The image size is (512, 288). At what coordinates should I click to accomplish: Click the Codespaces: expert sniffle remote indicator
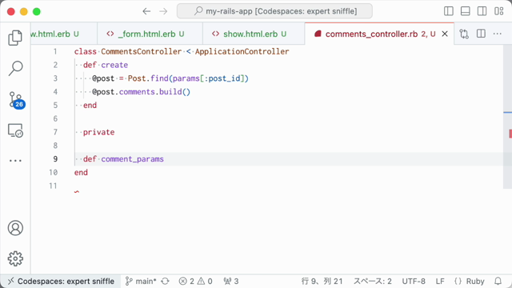pyautogui.click(x=61, y=281)
